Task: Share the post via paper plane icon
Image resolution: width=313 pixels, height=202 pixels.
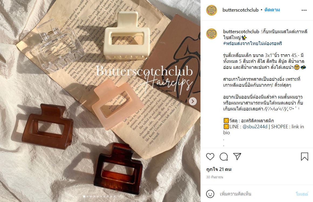Action: pos(237,156)
